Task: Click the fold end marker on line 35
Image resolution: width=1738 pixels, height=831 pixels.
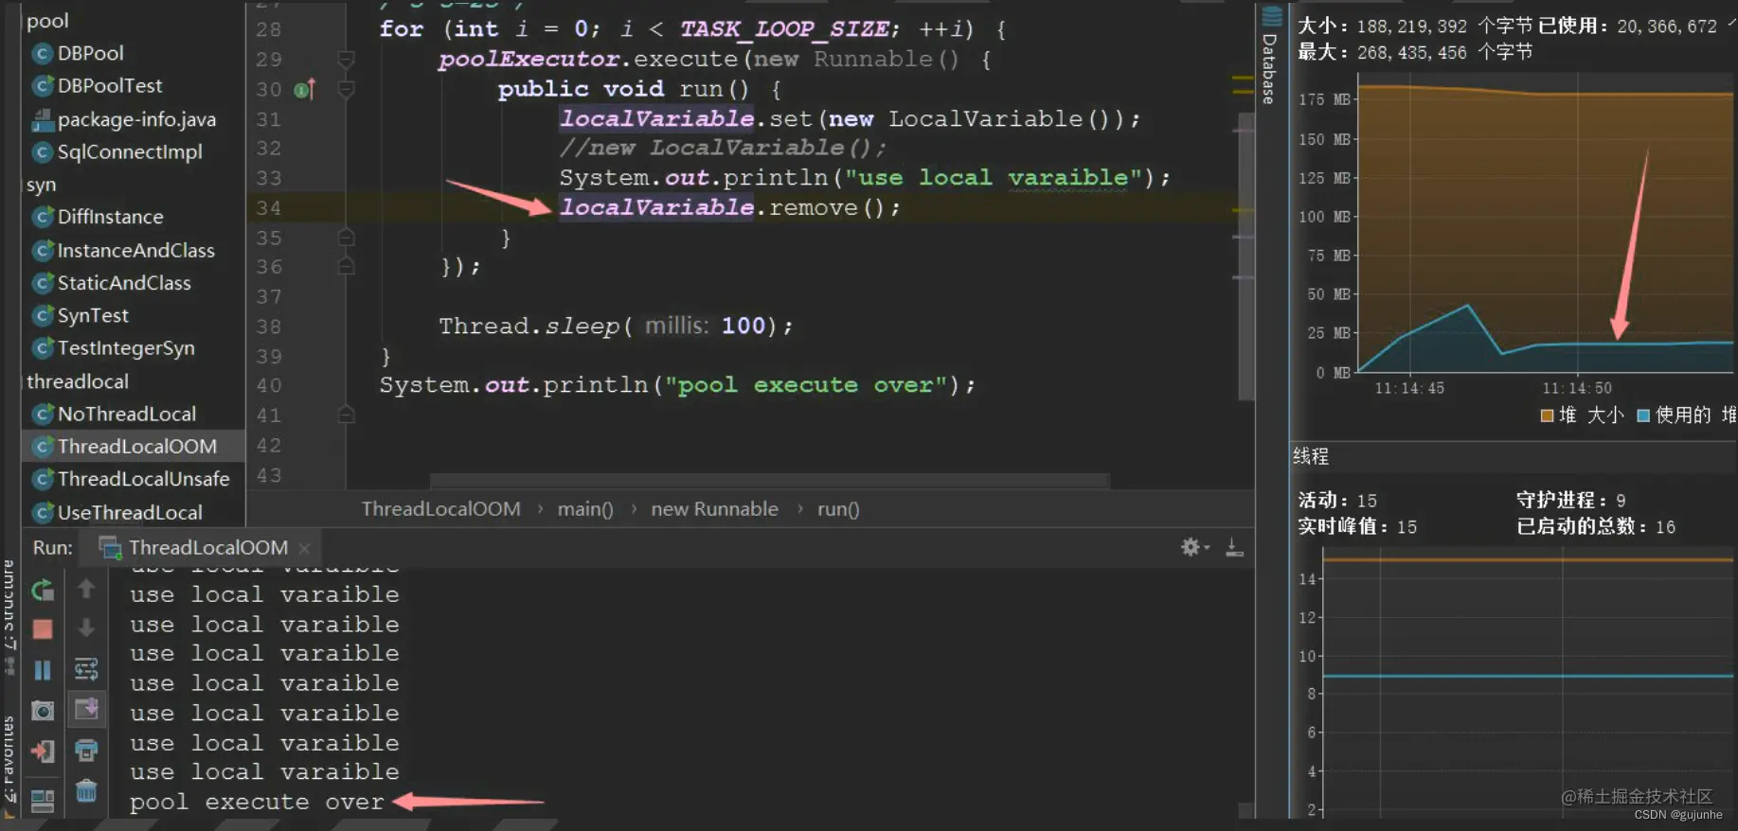Action: click(x=347, y=238)
